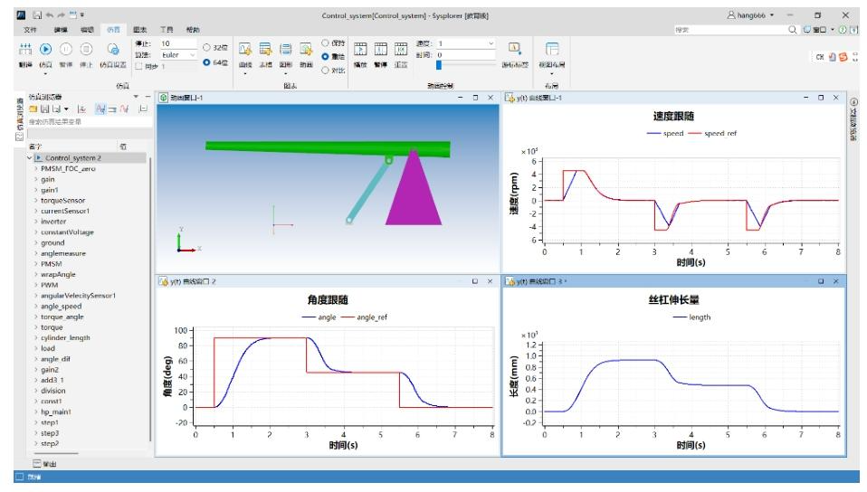Click the user account icon beside hang666

coord(731,15)
